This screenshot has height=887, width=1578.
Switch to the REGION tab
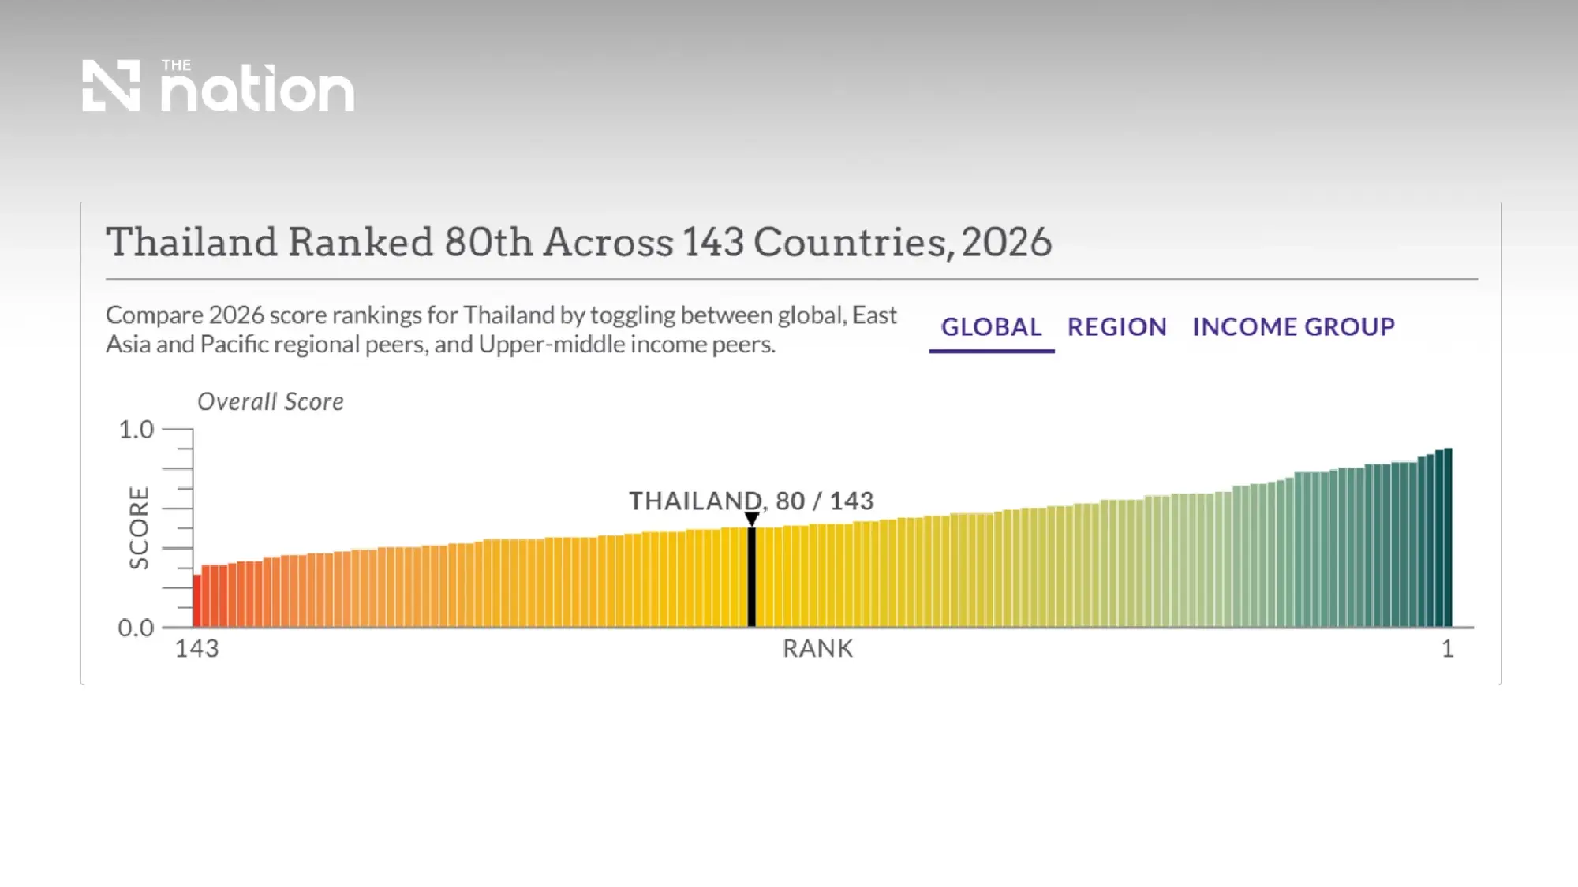pyautogui.click(x=1117, y=327)
